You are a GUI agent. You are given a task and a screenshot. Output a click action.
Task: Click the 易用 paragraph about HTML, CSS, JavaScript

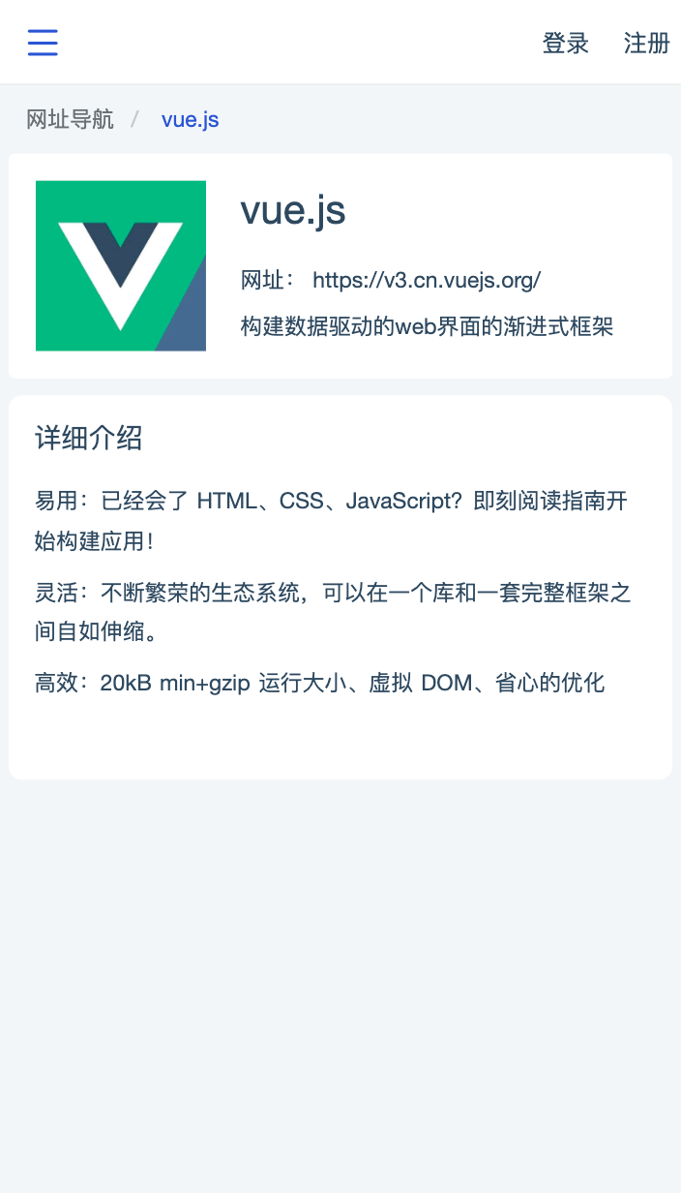[x=332, y=520]
